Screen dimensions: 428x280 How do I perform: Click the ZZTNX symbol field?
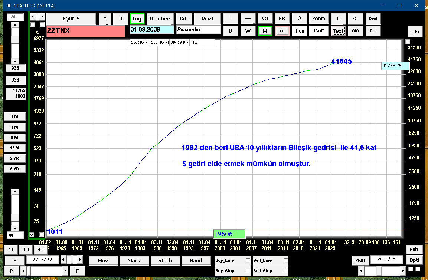pos(85,31)
